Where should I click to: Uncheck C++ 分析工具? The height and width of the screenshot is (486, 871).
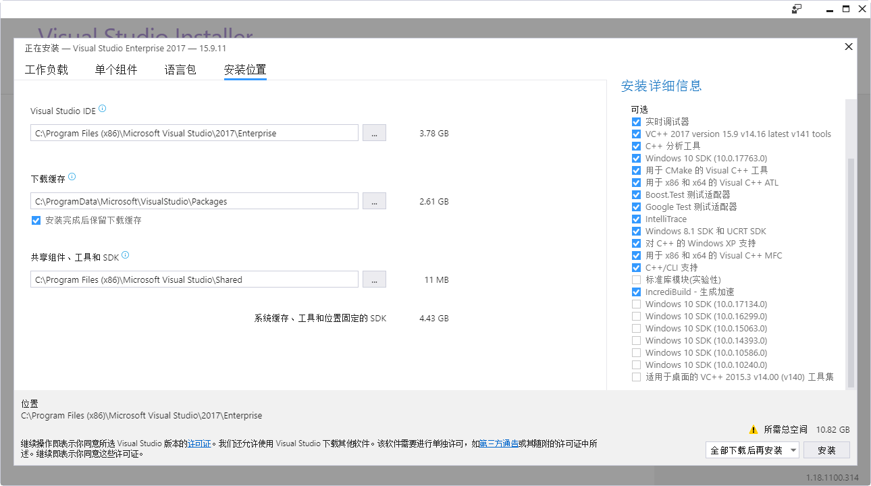pyautogui.click(x=636, y=146)
